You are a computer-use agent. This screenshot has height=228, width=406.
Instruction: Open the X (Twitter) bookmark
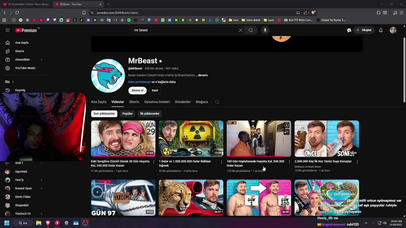75,20
